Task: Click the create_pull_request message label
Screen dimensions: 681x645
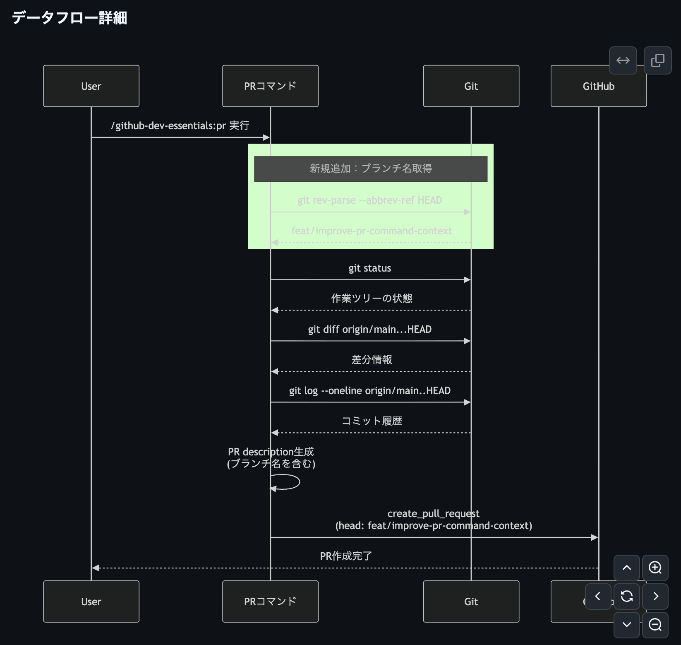Action: pyautogui.click(x=434, y=520)
